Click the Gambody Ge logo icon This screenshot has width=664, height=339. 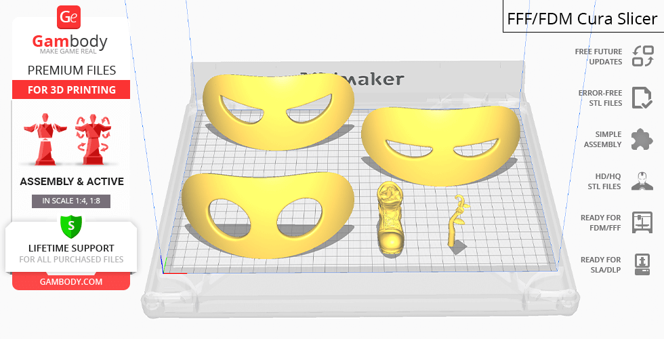click(x=70, y=17)
